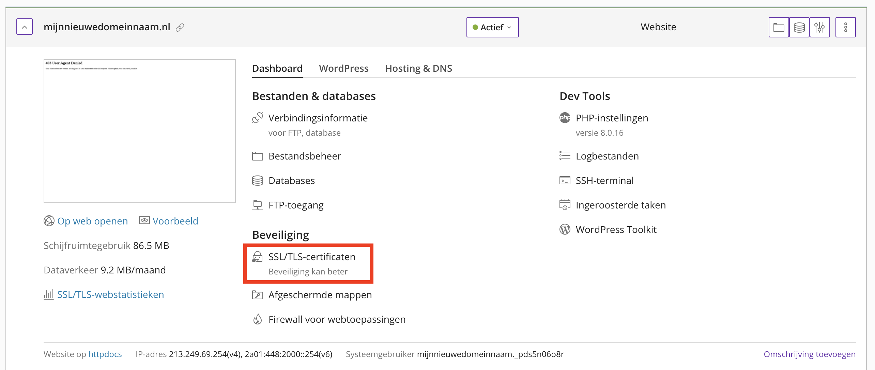Screen dimensions: 875x370
Task: Click Op web openen link
Action: coord(92,221)
